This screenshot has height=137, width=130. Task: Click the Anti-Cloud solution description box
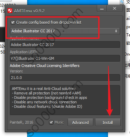pos(65,100)
